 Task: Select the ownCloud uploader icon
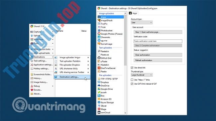pos(99,112)
